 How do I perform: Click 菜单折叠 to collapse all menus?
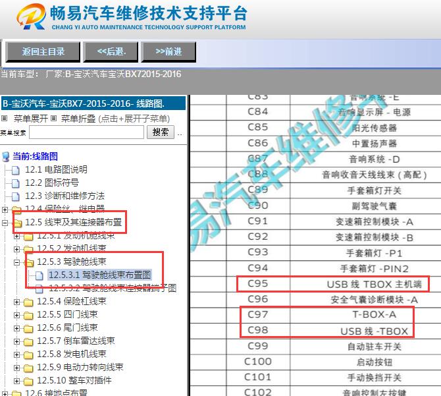(x=78, y=119)
